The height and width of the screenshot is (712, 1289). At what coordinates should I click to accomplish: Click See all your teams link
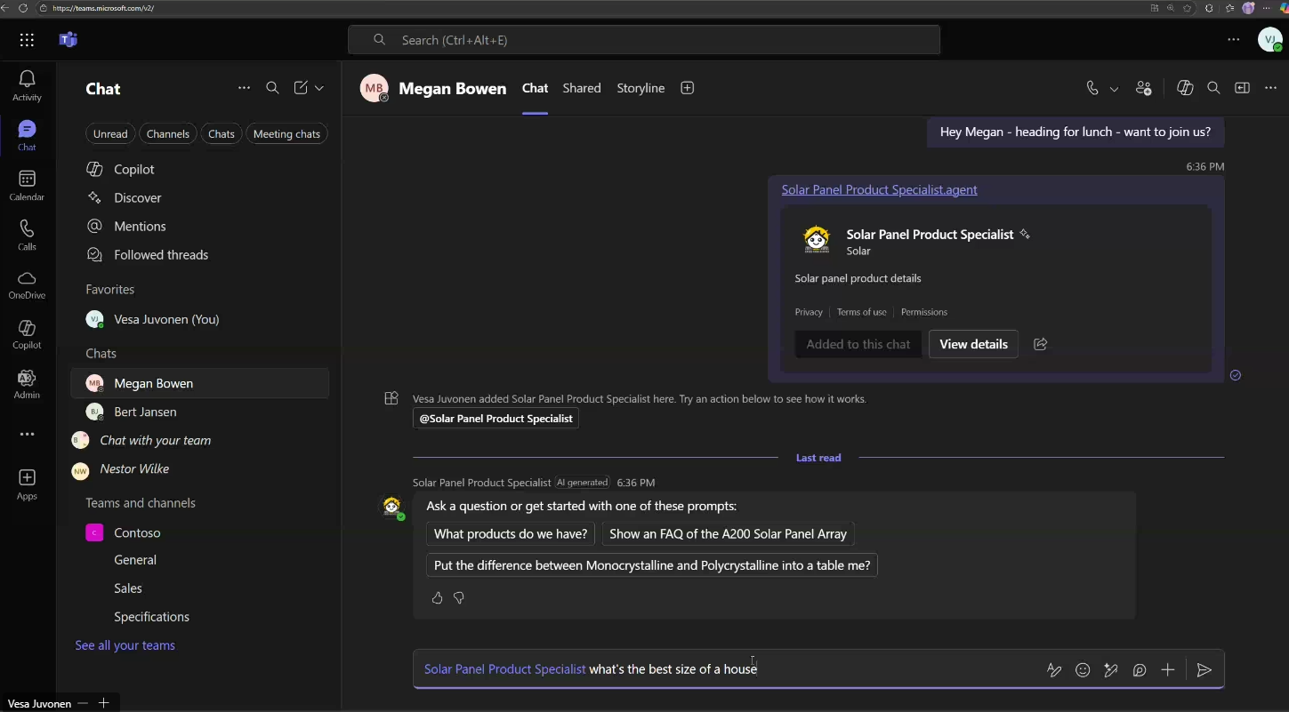(x=125, y=645)
